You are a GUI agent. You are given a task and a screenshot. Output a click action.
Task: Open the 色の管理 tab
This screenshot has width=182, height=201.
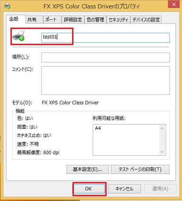[95, 19]
